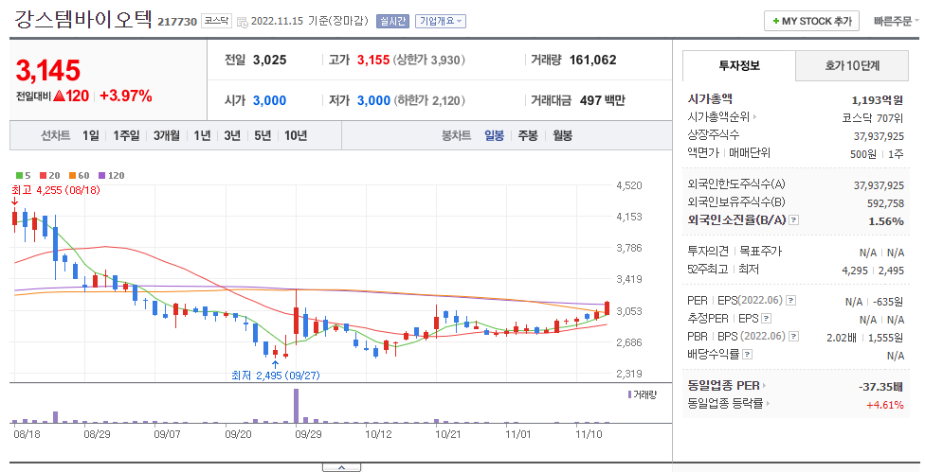Click the 11/10 date axis label
Viewport: 925px width, 472px height.
[x=589, y=434]
